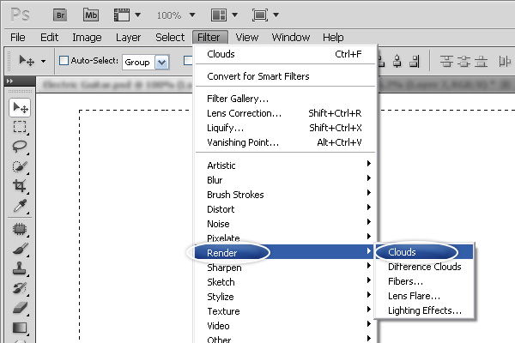Expand the Blur filter submenu

(285, 180)
